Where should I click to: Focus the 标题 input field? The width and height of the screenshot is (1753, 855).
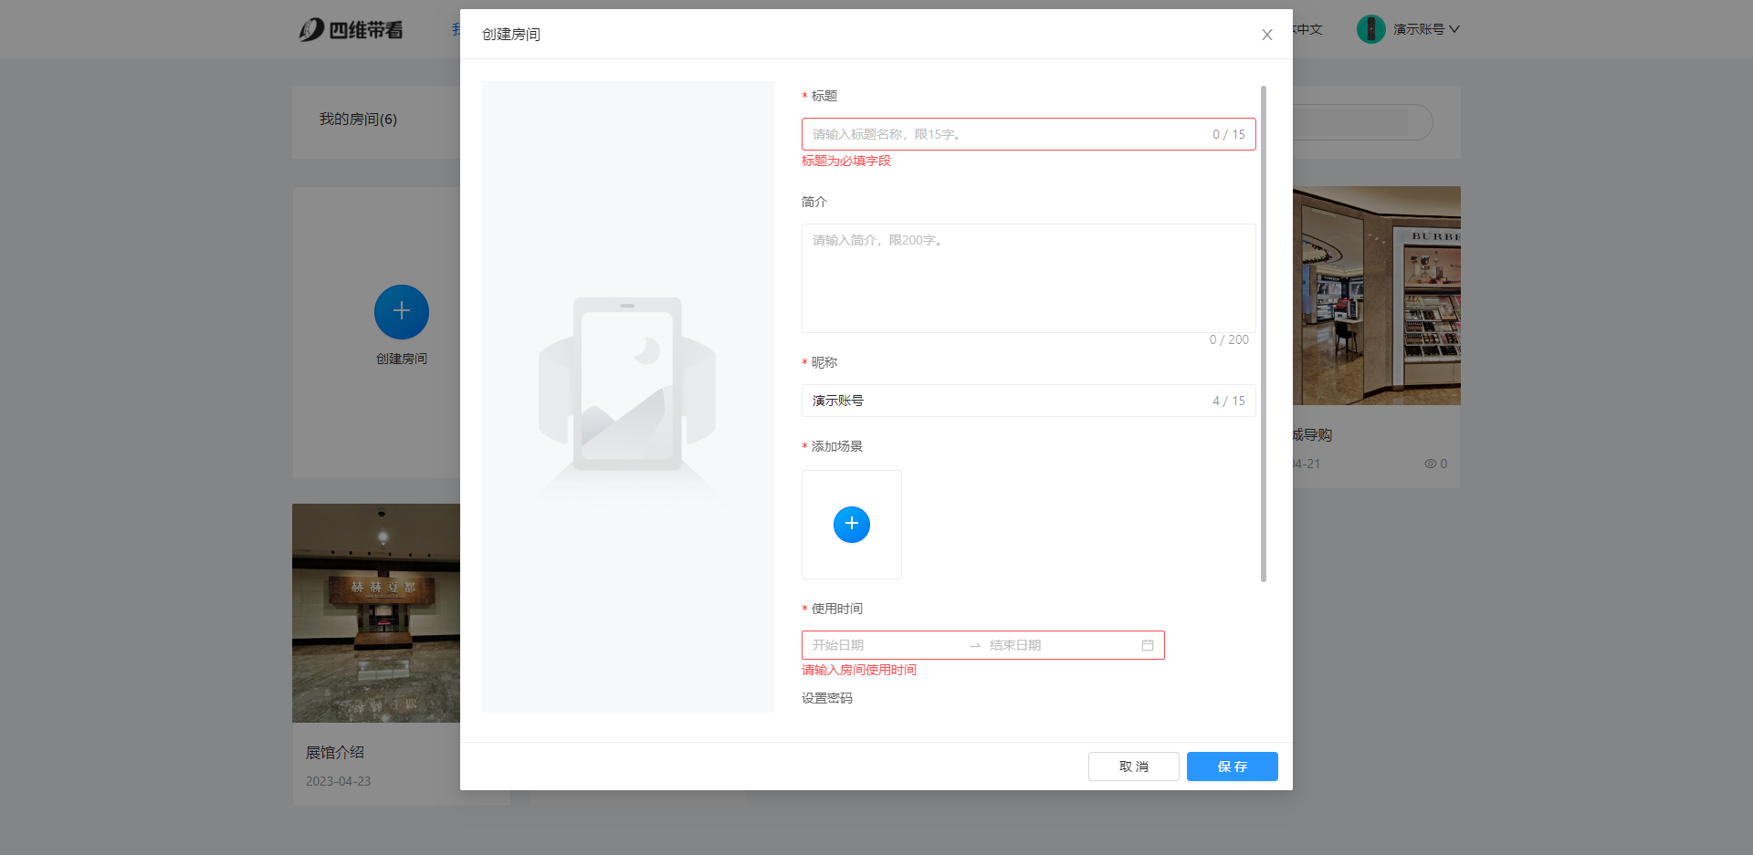click(x=1004, y=134)
